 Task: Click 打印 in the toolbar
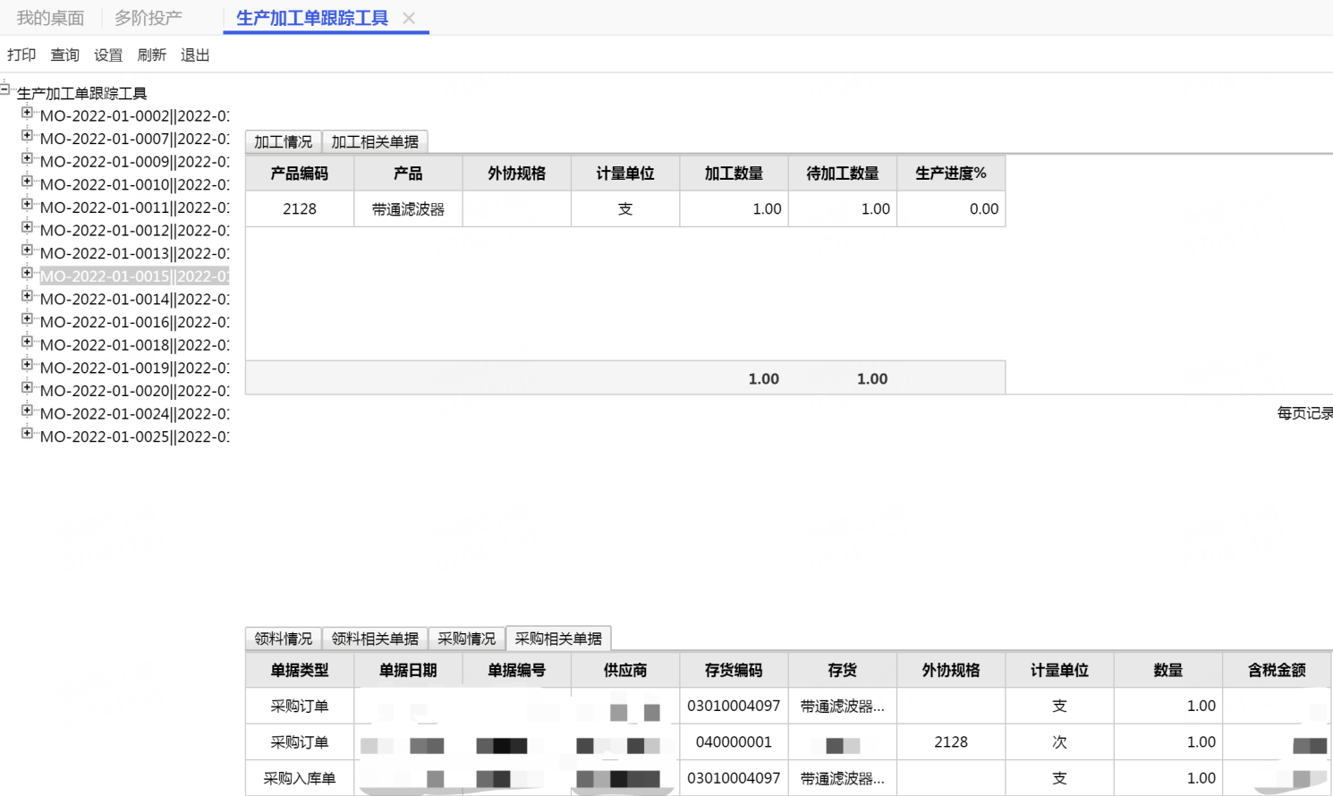click(x=21, y=55)
